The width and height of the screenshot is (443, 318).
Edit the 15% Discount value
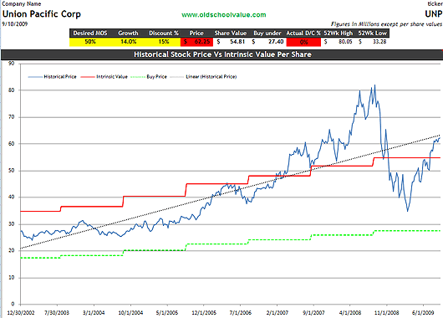[x=164, y=42]
